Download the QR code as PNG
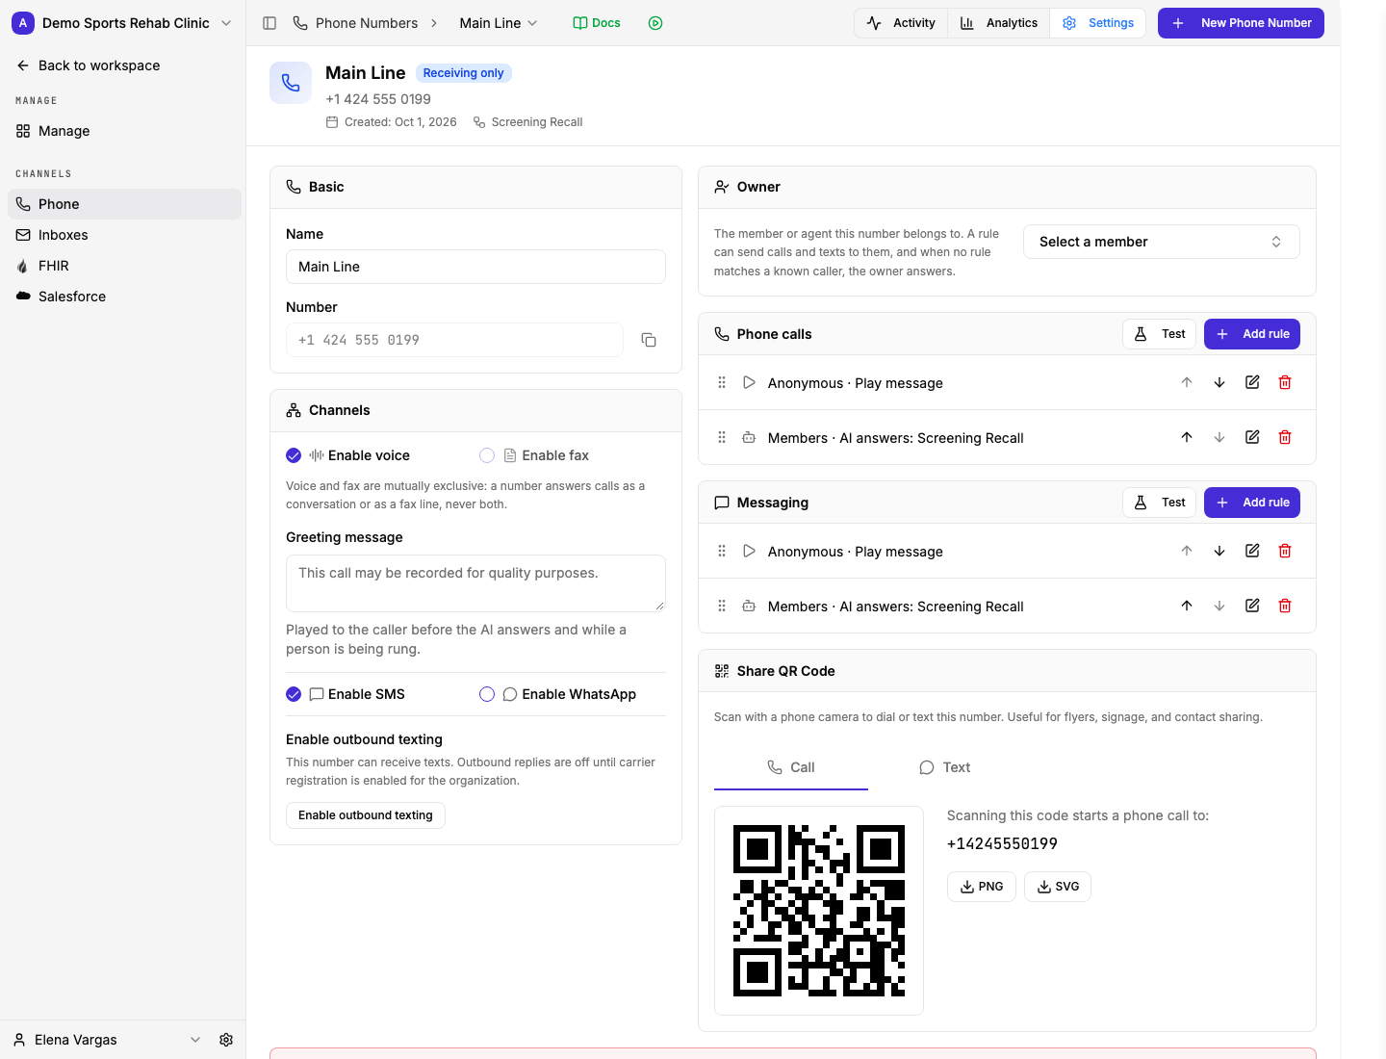Image resolution: width=1386 pixels, height=1059 pixels. (x=982, y=887)
